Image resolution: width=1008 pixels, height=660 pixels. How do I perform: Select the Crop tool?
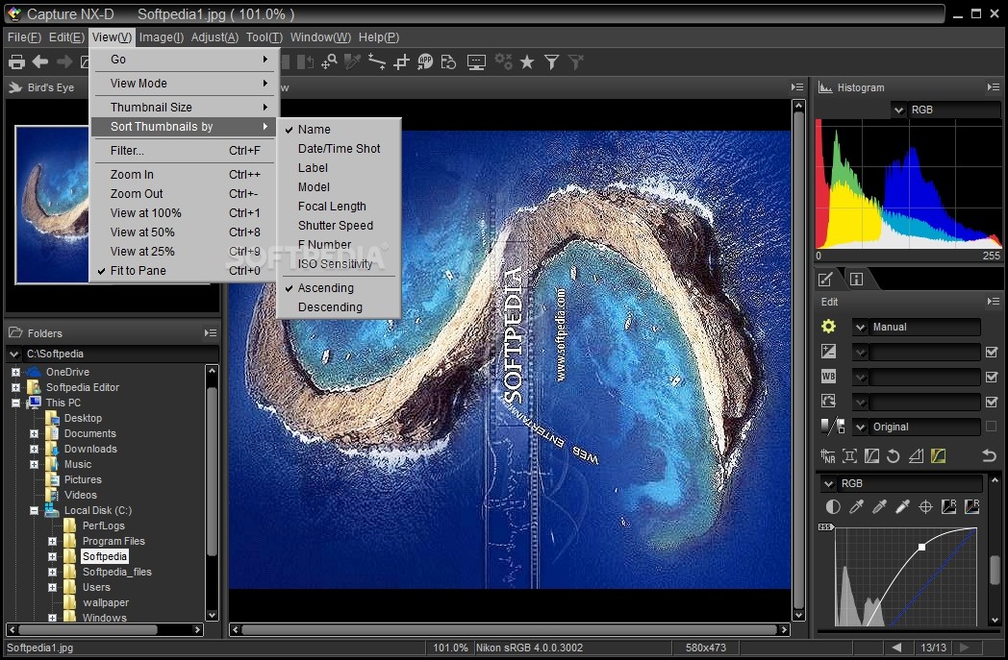401,62
